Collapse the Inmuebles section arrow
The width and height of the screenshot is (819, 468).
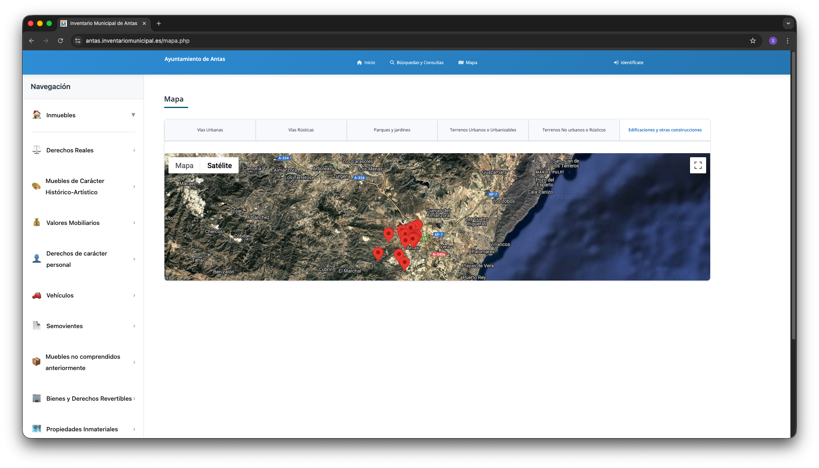[x=133, y=115]
